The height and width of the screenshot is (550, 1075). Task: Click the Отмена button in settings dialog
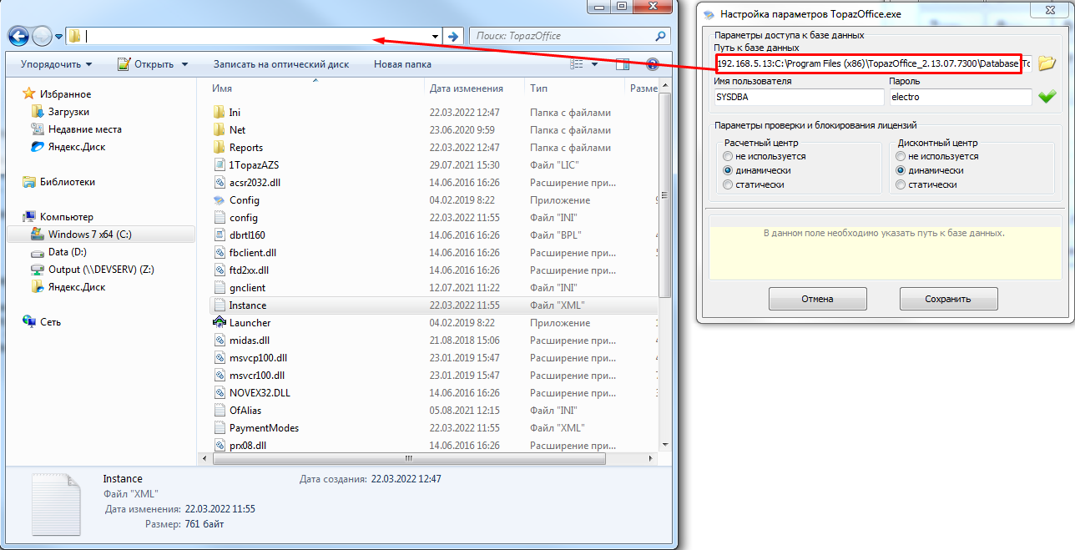pos(817,299)
